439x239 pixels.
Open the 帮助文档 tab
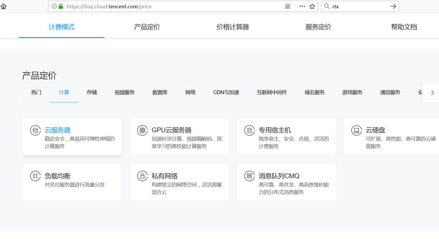point(404,27)
